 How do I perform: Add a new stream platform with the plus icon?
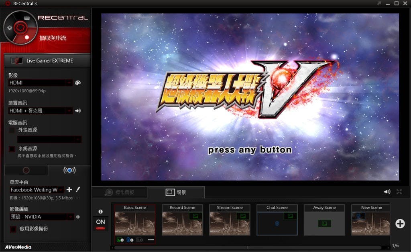(x=69, y=190)
